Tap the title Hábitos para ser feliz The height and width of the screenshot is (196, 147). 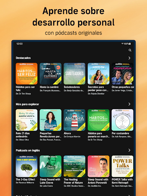click(25, 88)
